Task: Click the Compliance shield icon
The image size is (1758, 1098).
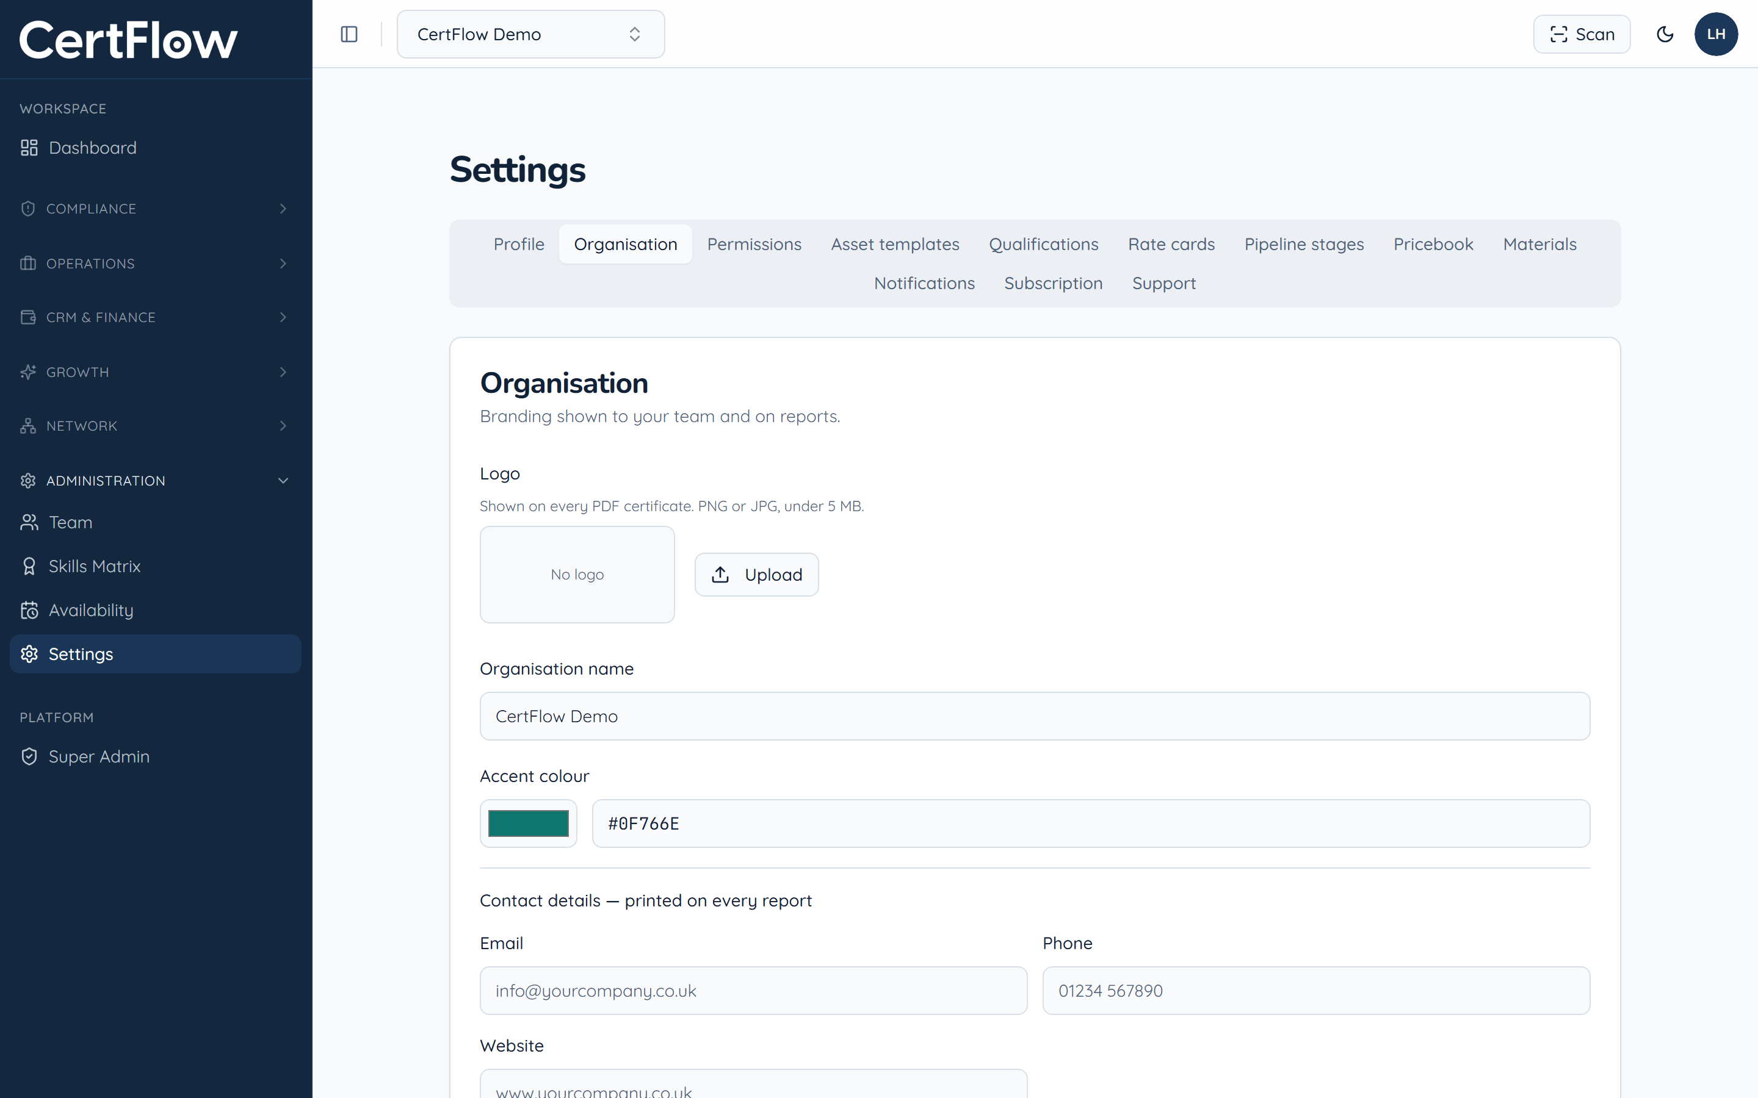Action: coord(28,209)
